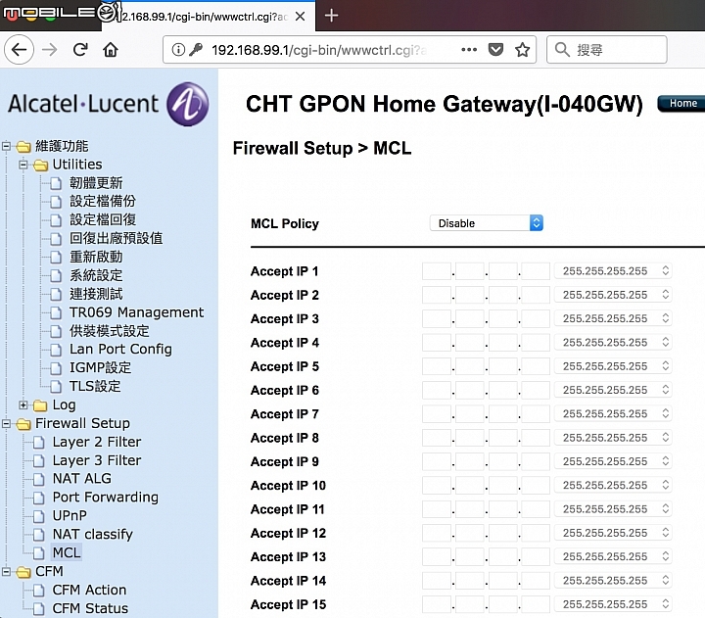Open 回復出廠預設值 in the tree
Viewport: 705px width, 618px height.
(x=116, y=238)
